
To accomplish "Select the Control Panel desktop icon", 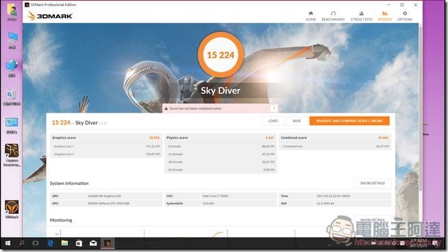I will click(12, 125).
